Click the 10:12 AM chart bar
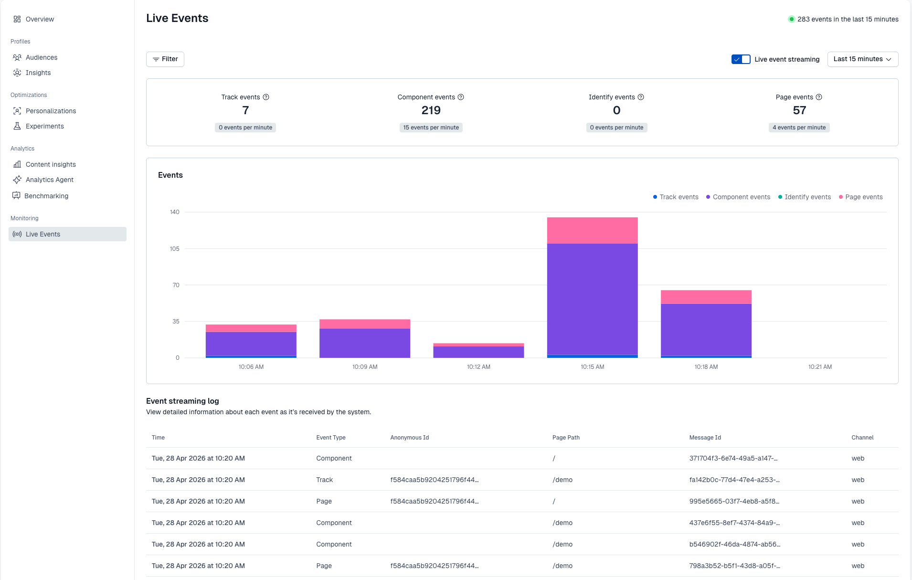912x580 pixels. point(478,350)
